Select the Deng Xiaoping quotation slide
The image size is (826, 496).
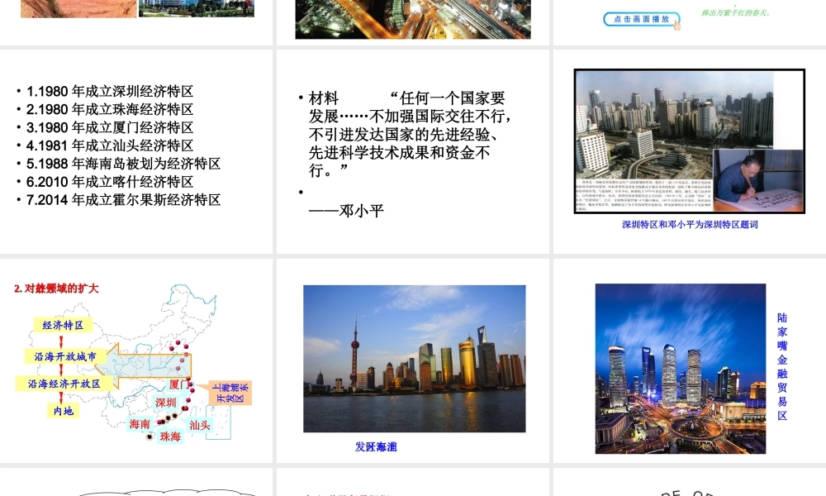tap(413, 152)
